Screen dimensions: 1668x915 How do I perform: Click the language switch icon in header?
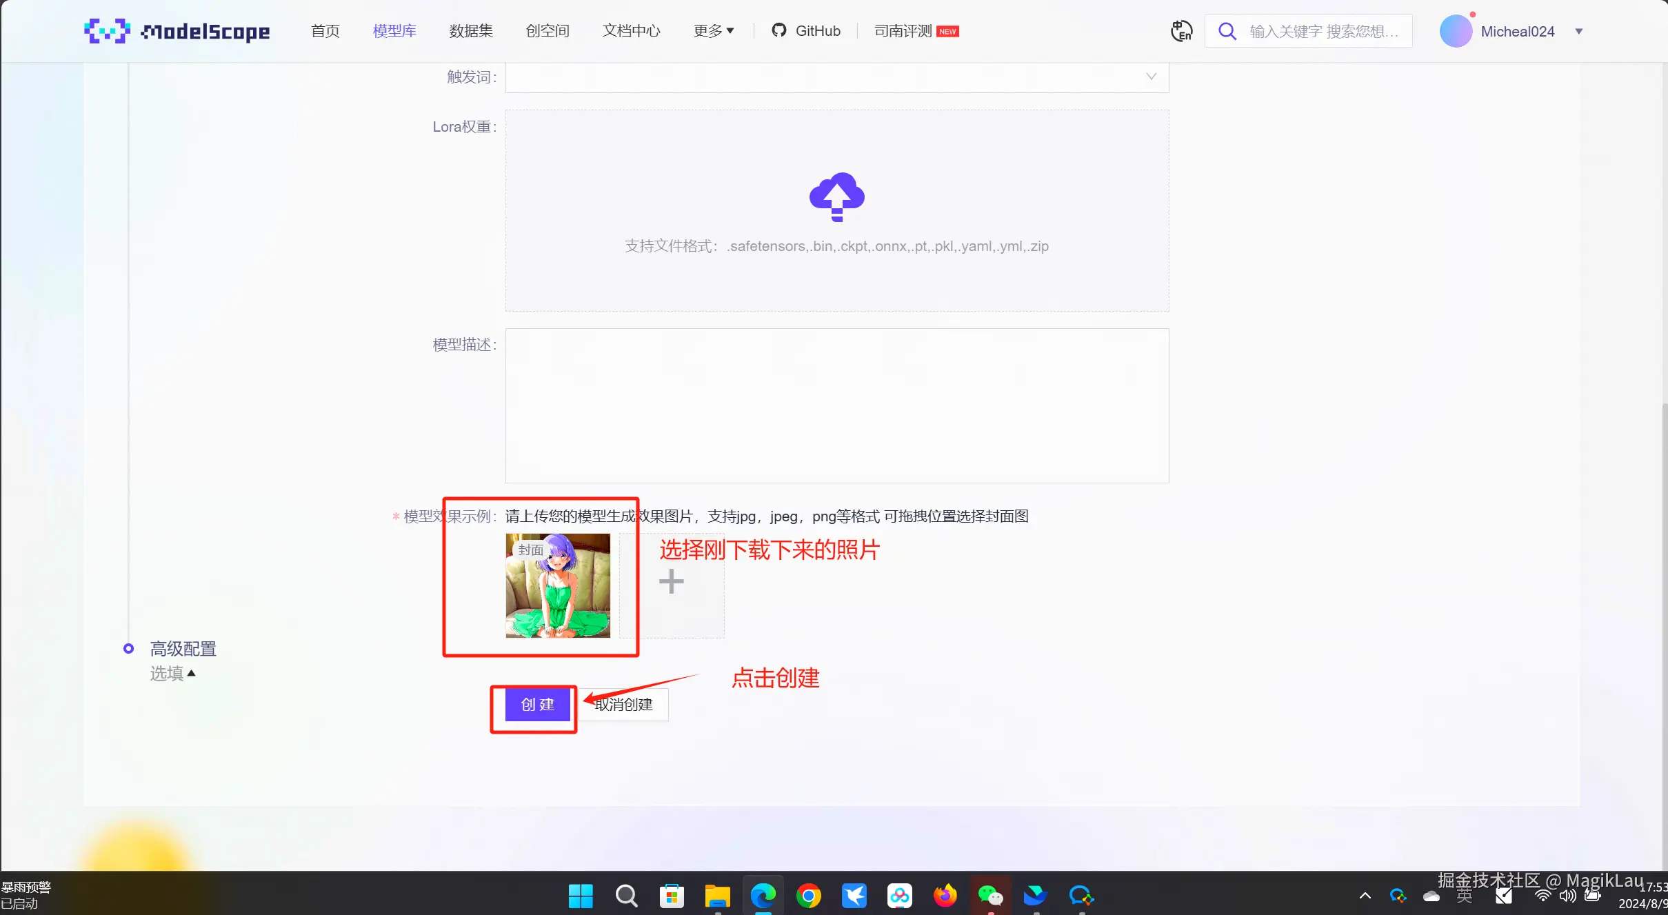[x=1181, y=31]
